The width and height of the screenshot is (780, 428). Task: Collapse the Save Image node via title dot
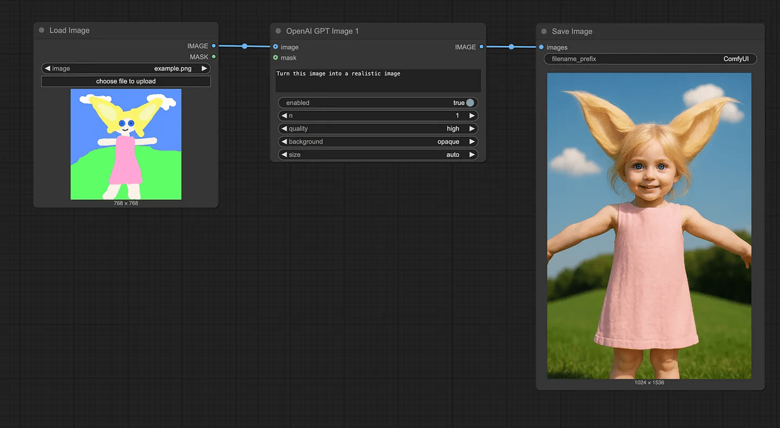[544, 31]
